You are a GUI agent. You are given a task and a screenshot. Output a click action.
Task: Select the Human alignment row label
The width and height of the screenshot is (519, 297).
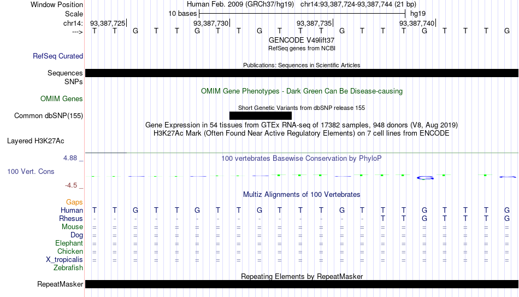coord(72,210)
